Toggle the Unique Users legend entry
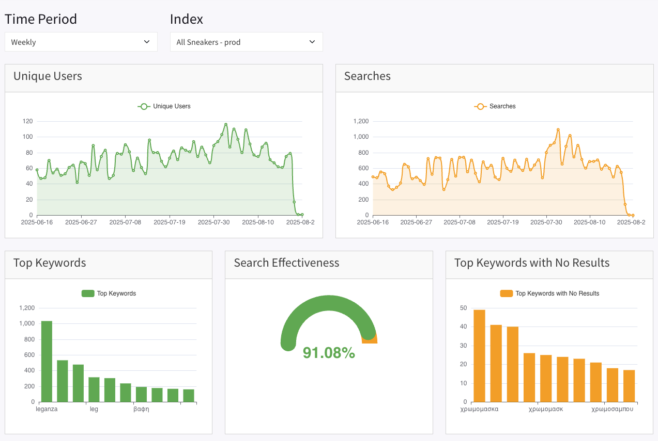The image size is (658, 441). 171,106
